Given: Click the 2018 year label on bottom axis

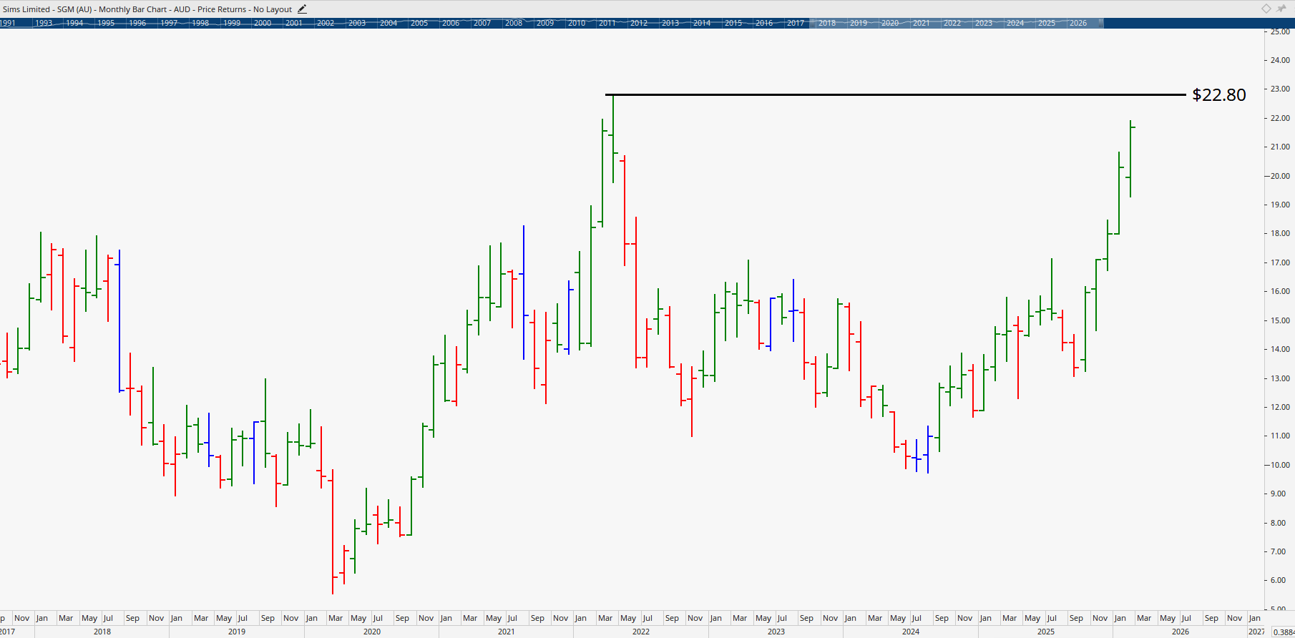Looking at the screenshot, I should click(102, 632).
